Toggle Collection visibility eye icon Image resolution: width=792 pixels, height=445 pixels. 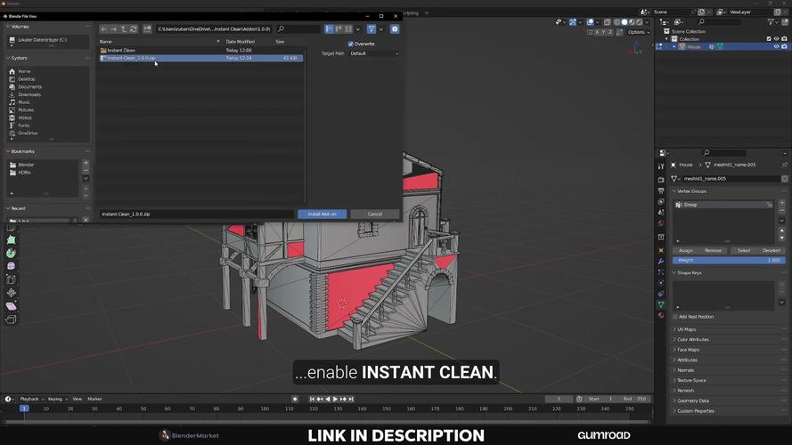(776, 39)
